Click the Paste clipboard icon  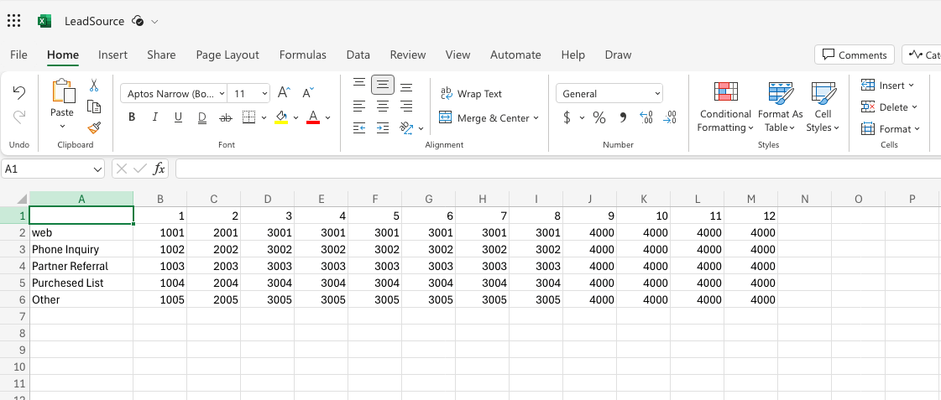pyautogui.click(x=63, y=91)
